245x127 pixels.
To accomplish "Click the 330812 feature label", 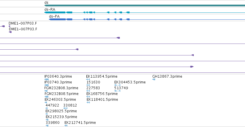I will [x=70, y=105].
